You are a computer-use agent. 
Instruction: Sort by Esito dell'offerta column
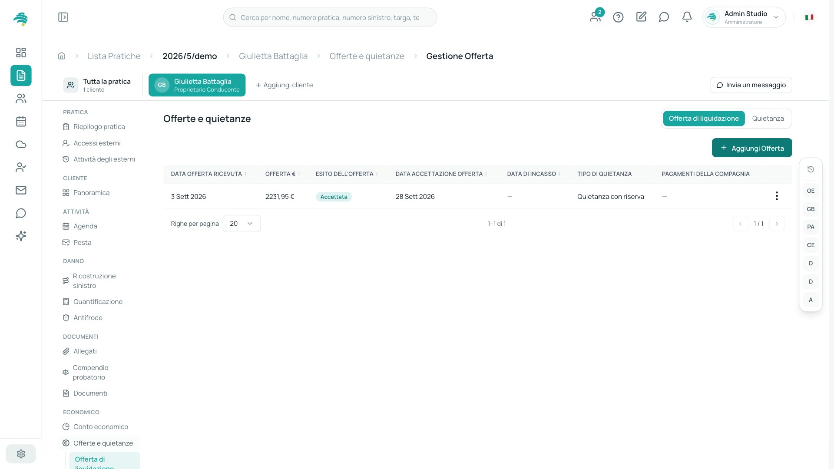point(347,174)
